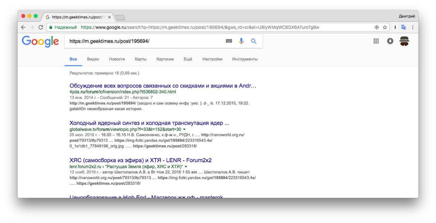Open the ХЯС LENR Forum2x2 result
The width and height of the screenshot is (436, 223).
tap(141, 160)
